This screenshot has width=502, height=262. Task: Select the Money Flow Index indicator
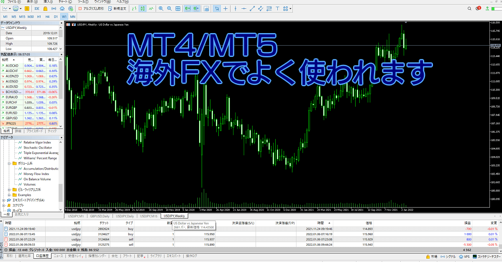36,174
